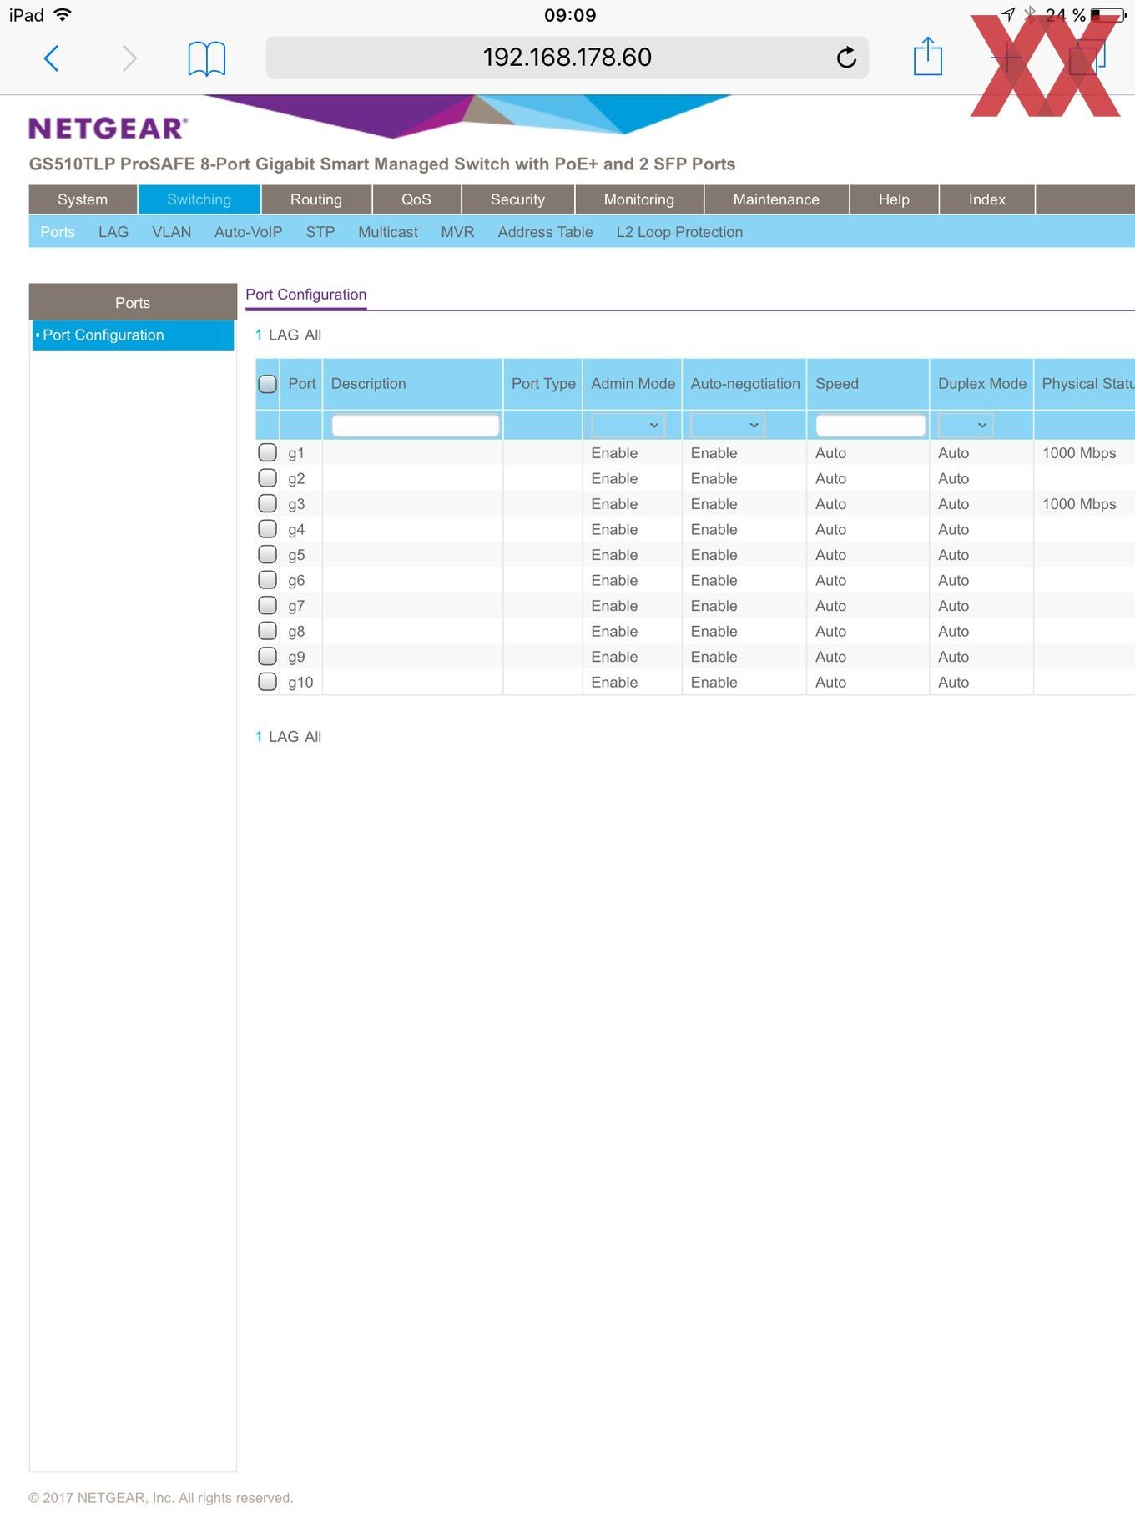Click the bottom '1' unit link below table

(x=259, y=737)
